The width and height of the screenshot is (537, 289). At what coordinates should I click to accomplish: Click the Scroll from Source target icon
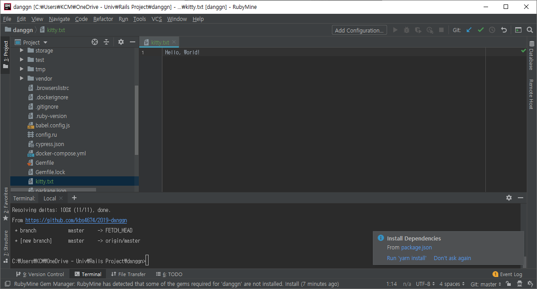(95, 42)
